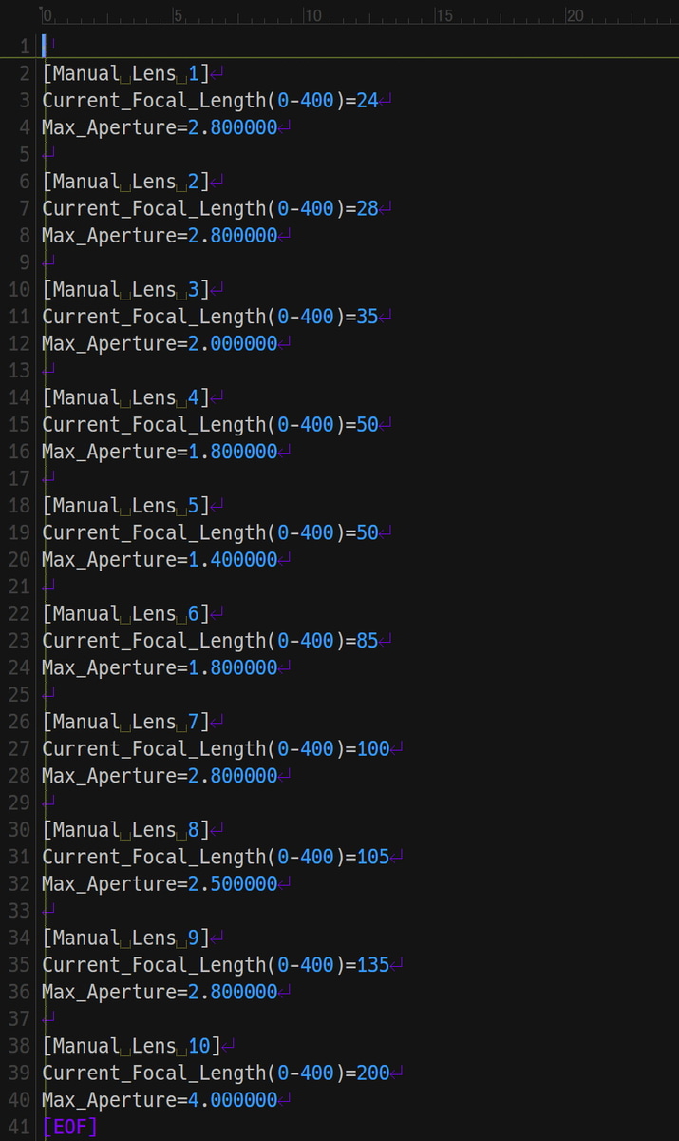Image resolution: width=679 pixels, height=1141 pixels.
Task: Click the Max_Aperture=1.400000 line
Action: [x=160, y=559]
